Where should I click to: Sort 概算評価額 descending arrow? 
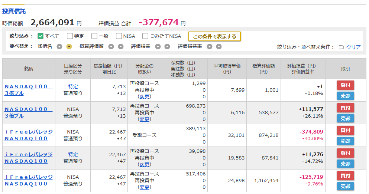pos(111,46)
